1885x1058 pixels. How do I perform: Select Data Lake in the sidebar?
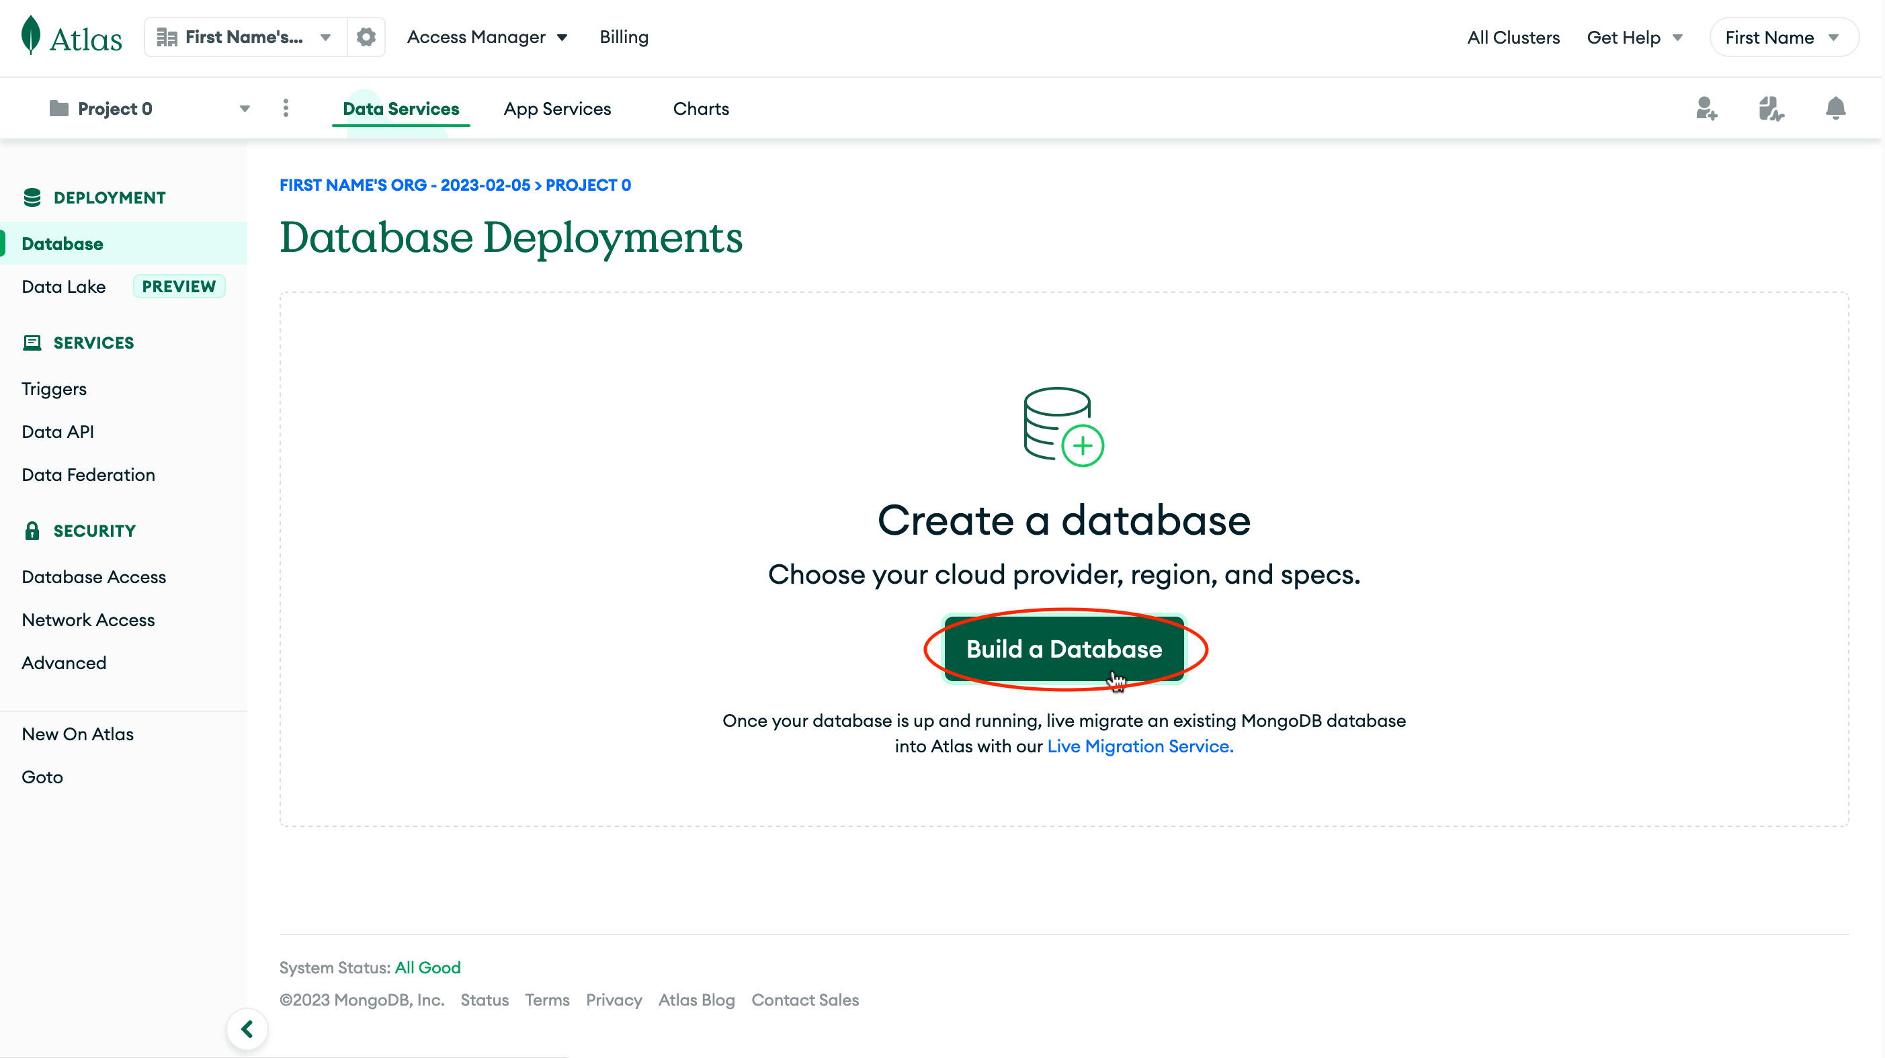point(64,286)
